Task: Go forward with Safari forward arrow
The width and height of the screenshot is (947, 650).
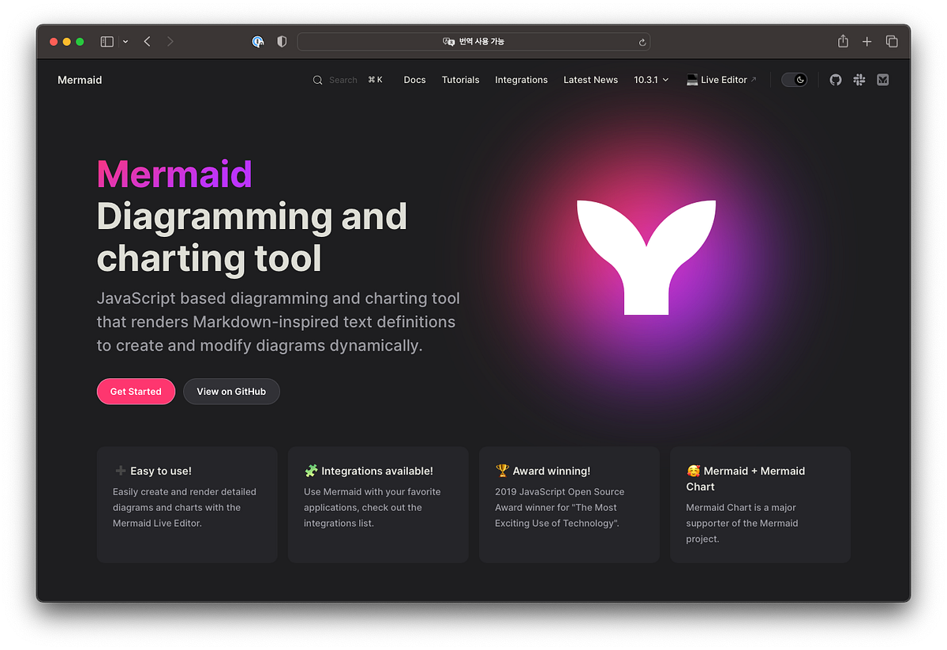Action: [170, 42]
